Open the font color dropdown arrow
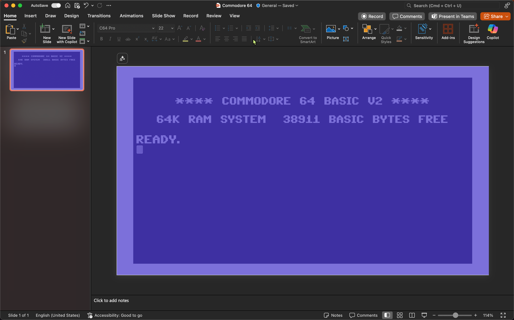Viewport: 514px width, 320px height. [x=205, y=39]
